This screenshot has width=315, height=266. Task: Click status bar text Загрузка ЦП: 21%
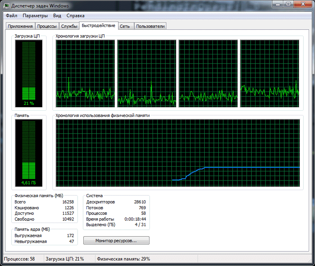pos(65,259)
